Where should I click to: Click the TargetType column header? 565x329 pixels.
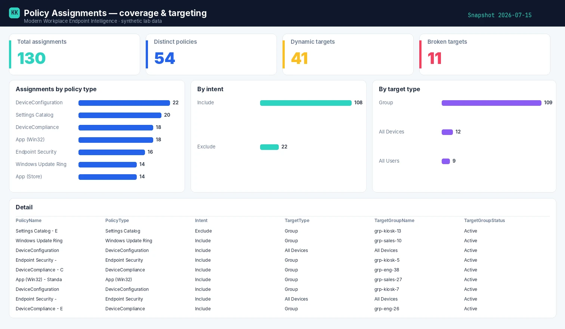[297, 221]
